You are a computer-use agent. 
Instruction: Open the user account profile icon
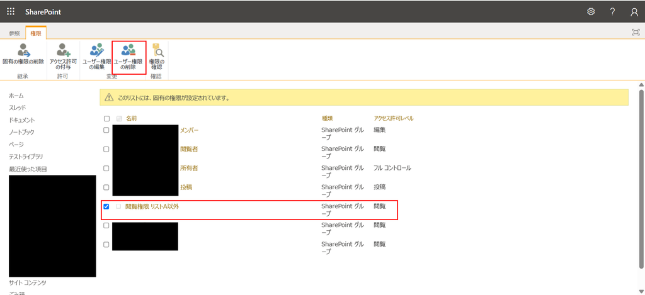(x=634, y=12)
